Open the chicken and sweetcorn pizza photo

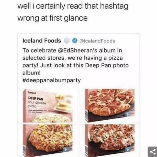coord(48,141)
